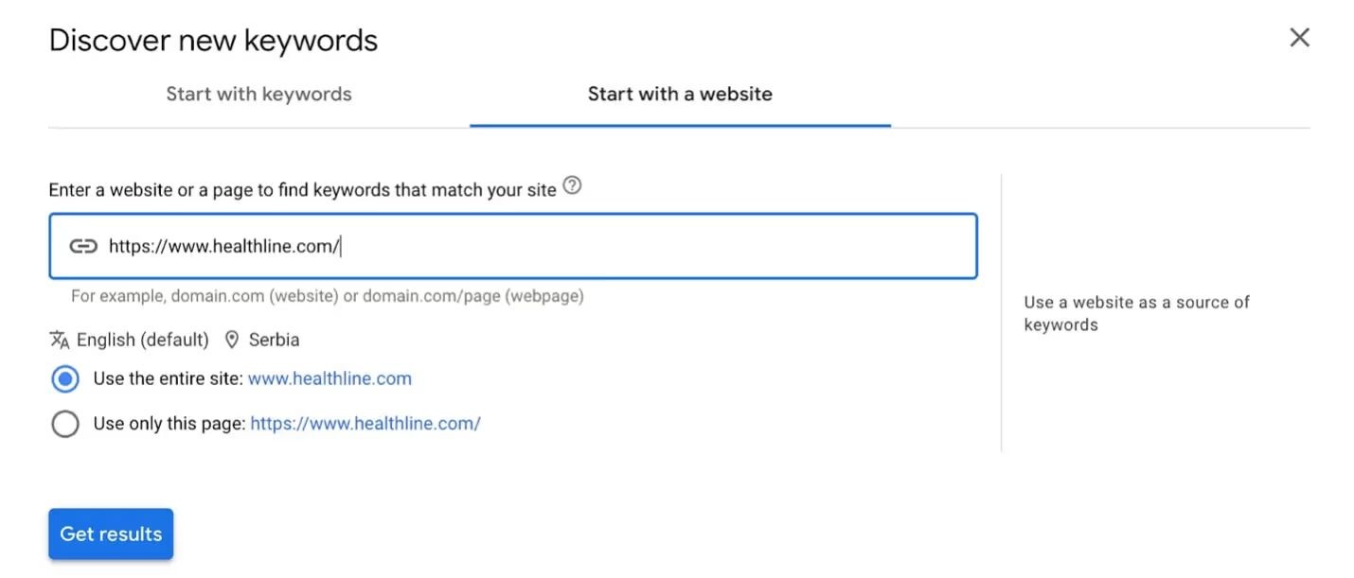Viewport: 1354px width, 578px height.
Task: Click the domain.com example hint text
Action: 327,296
